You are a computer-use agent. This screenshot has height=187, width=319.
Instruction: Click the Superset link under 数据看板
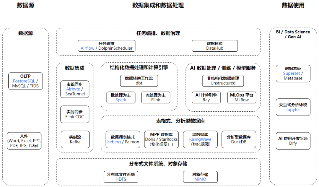click(x=291, y=74)
